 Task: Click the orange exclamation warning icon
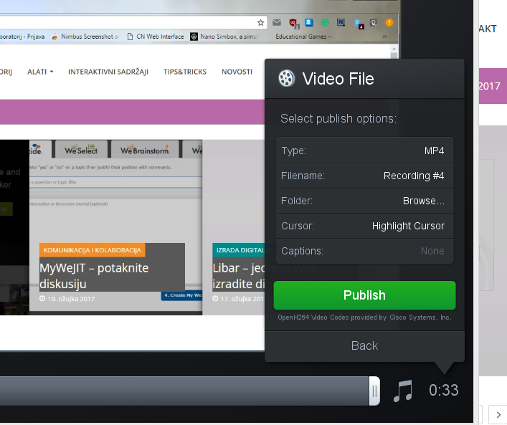389,22
